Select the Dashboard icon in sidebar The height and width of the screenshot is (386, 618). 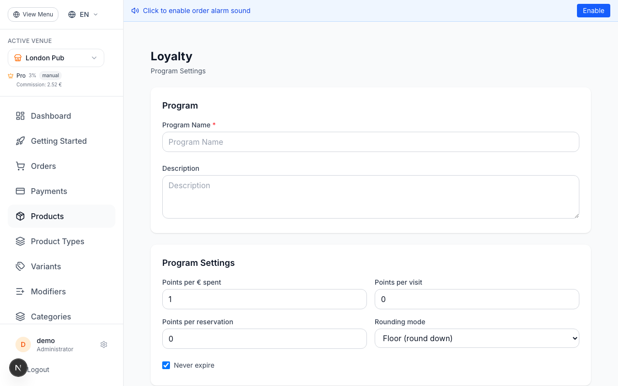(20, 116)
